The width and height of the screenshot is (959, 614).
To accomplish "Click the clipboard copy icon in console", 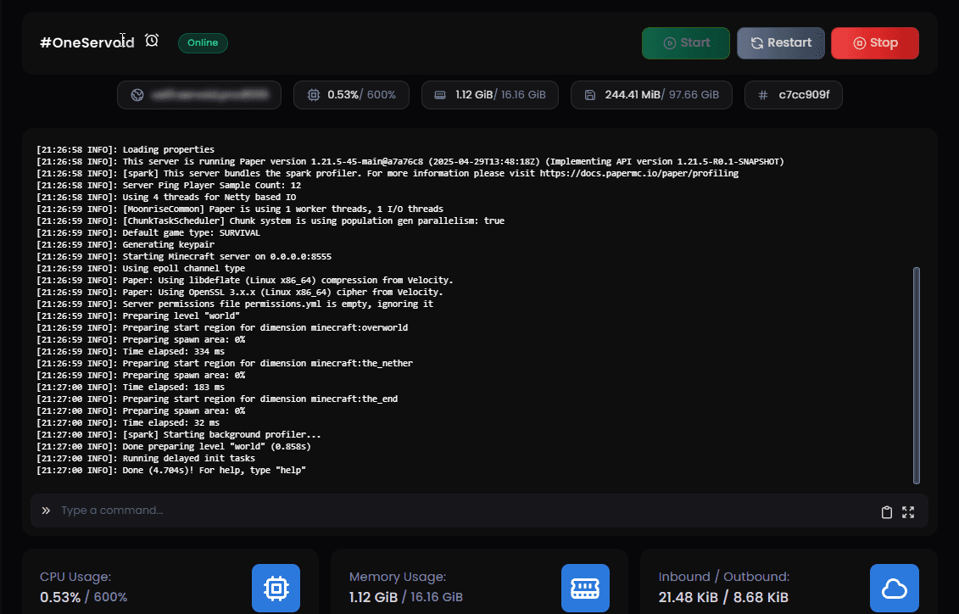I will coord(887,511).
